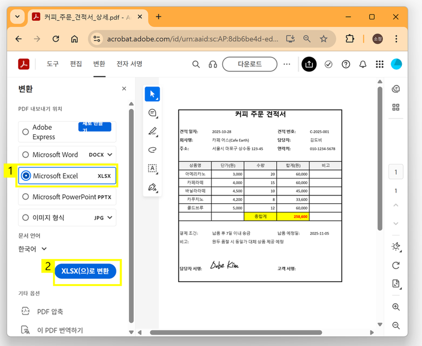Open the Chrome three-dot menu

pos(396,39)
